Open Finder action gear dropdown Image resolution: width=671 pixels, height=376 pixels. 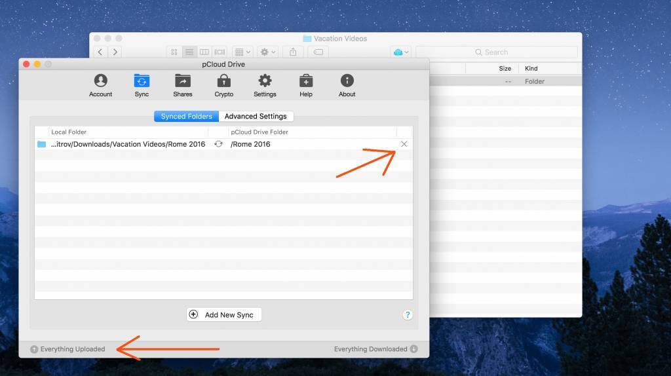[x=268, y=52]
